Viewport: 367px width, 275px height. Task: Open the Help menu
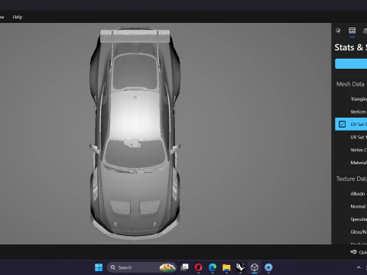click(18, 17)
